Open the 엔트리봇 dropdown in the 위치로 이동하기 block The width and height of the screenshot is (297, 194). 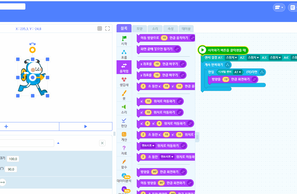pos(148,146)
